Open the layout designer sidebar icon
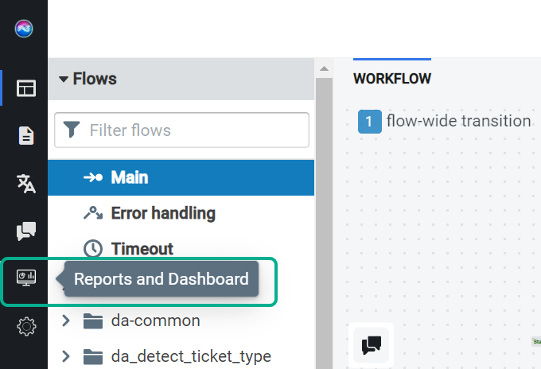Image resolution: width=541 pixels, height=369 pixels. click(x=26, y=88)
